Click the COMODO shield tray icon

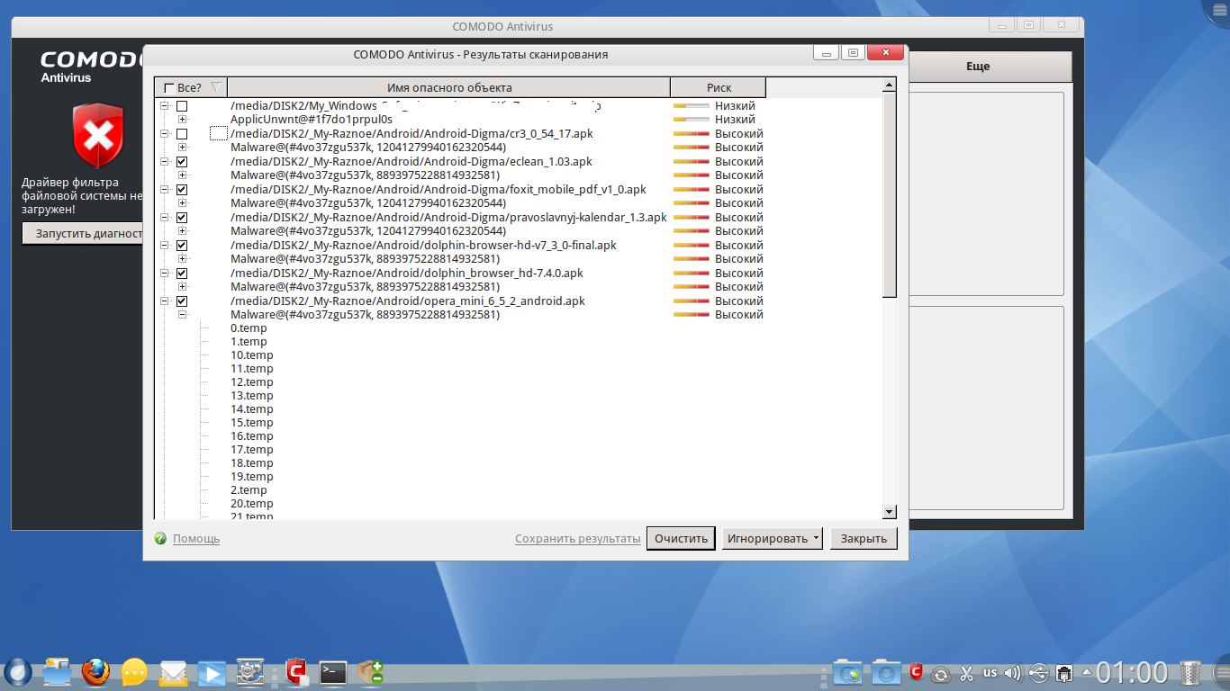(917, 671)
